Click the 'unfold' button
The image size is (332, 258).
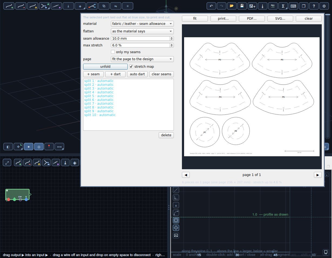[105, 66]
